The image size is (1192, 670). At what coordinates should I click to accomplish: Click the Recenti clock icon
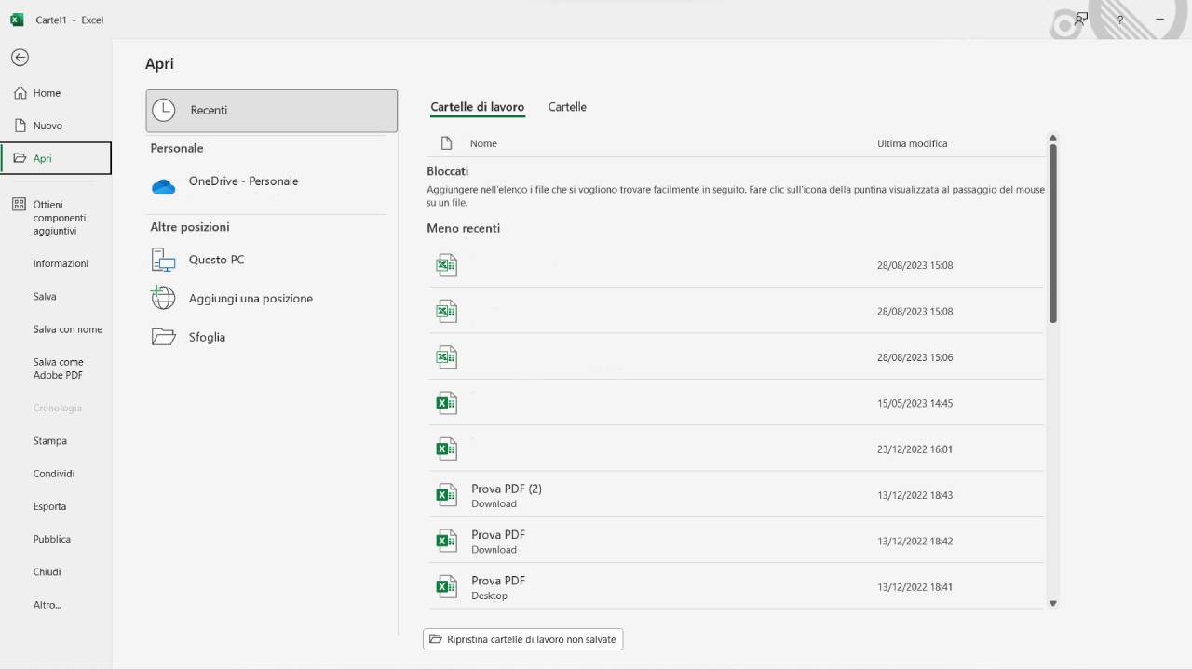point(164,110)
